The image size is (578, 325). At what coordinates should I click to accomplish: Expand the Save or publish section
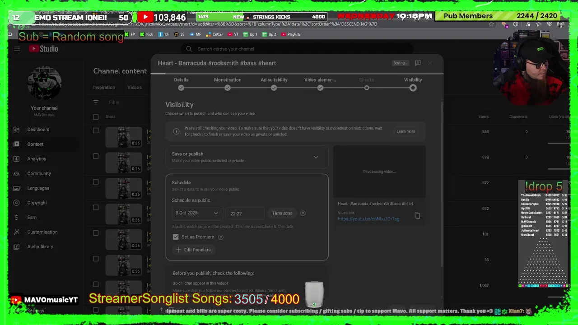click(247, 157)
